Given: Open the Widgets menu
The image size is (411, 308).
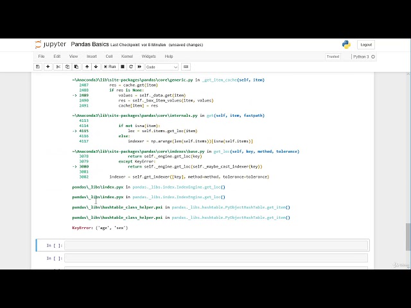Looking at the screenshot, I should (148, 56).
